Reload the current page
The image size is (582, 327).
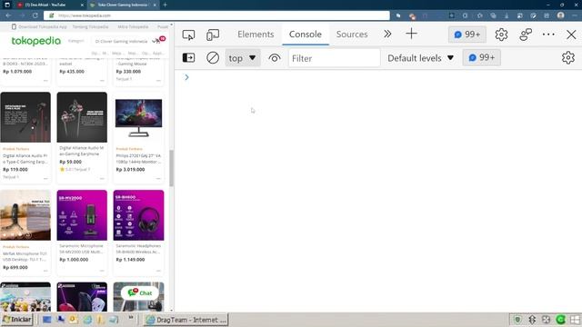point(35,15)
